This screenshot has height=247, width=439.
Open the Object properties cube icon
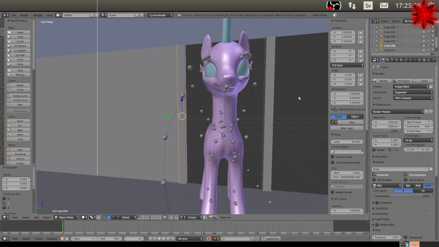[401, 60]
